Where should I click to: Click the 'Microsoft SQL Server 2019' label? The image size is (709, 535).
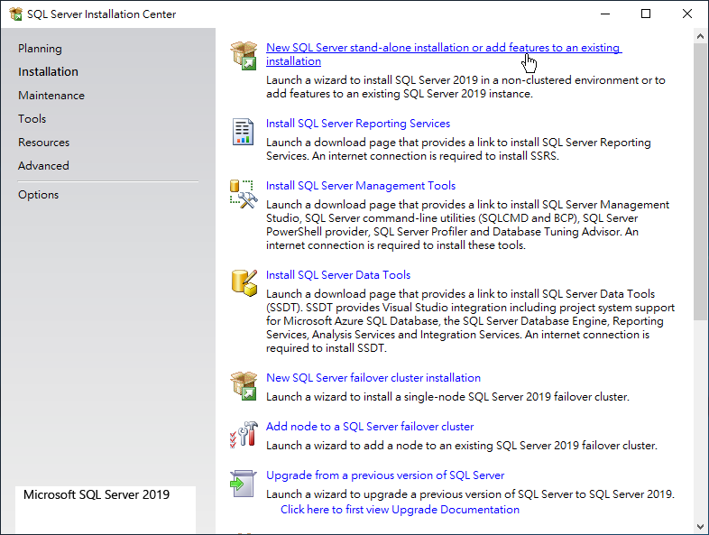tap(97, 494)
